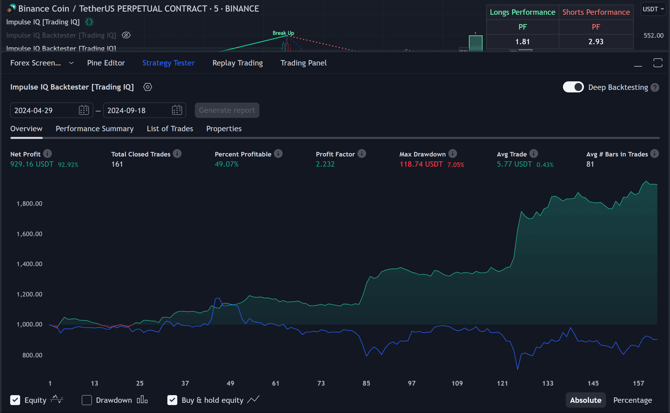Image resolution: width=670 pixels, height=413 pixels.
Task: Switch to List of Trades tab
Action: [170, 129]
